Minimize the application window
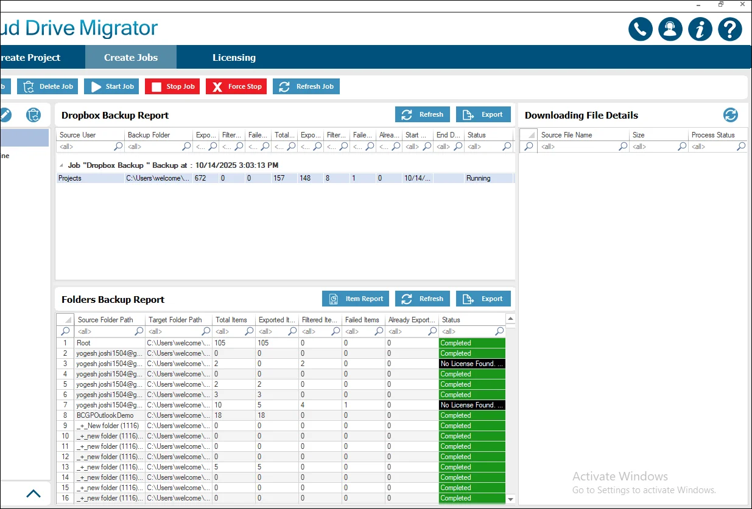The image size is (752, 509). [698, 4]
